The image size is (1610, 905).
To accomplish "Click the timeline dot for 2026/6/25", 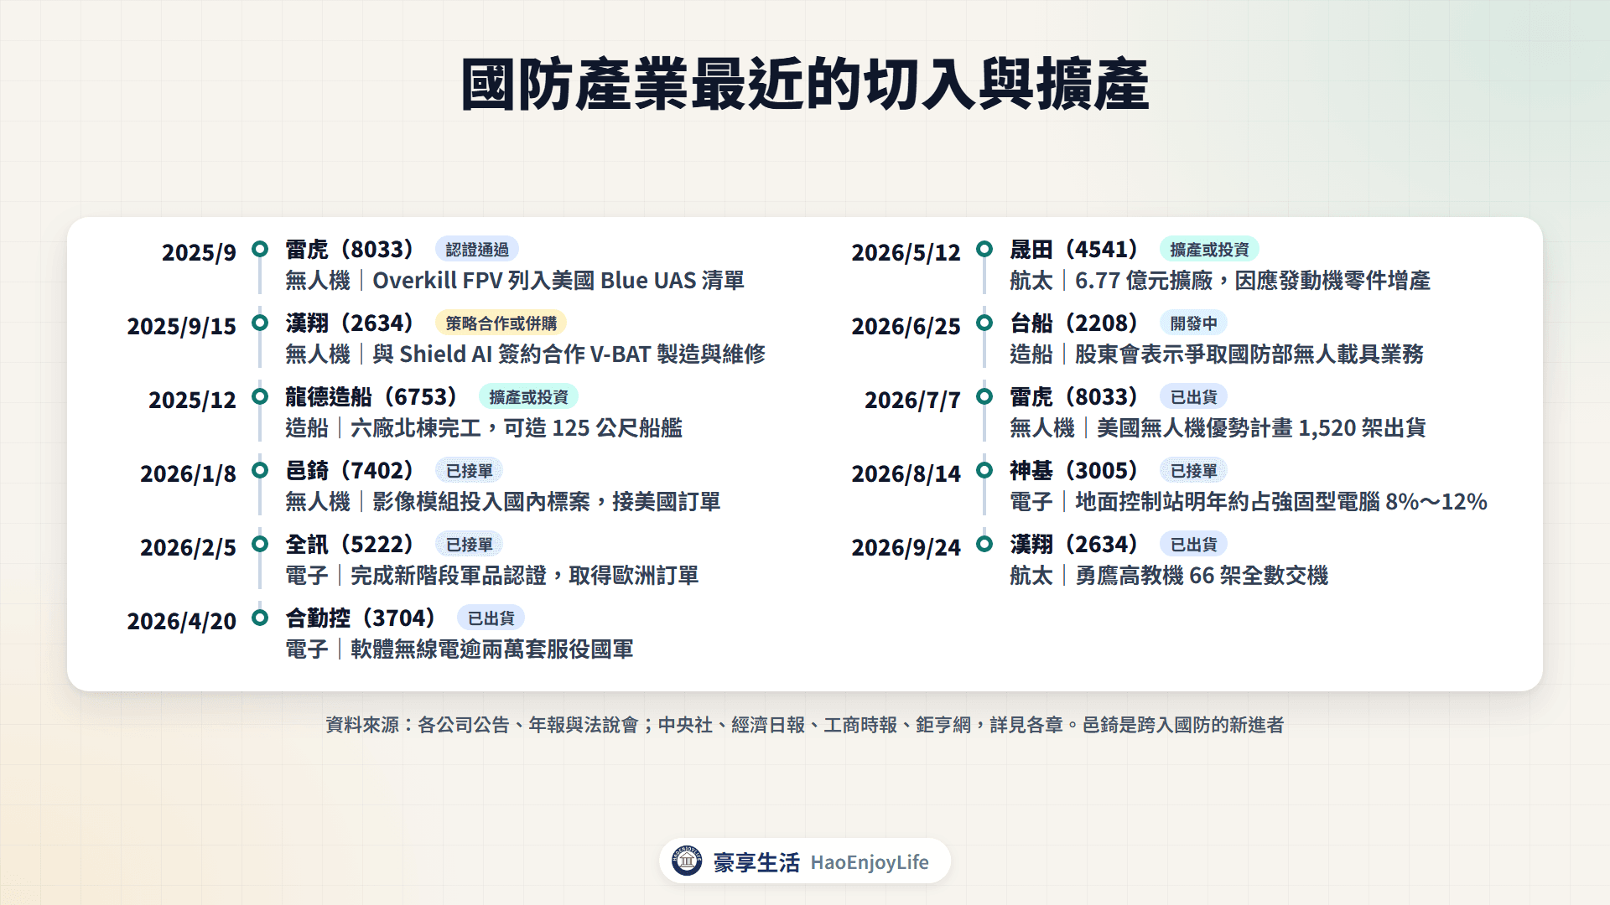I will pyautogui.click(x=984, y=323).
